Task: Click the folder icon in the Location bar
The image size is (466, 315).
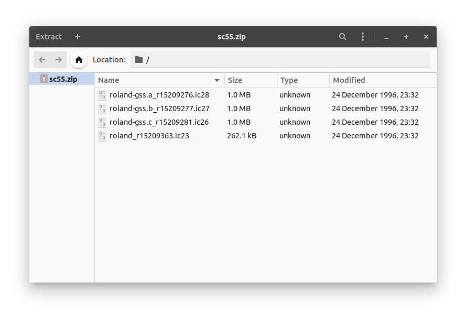Action: tap(137, 59)
